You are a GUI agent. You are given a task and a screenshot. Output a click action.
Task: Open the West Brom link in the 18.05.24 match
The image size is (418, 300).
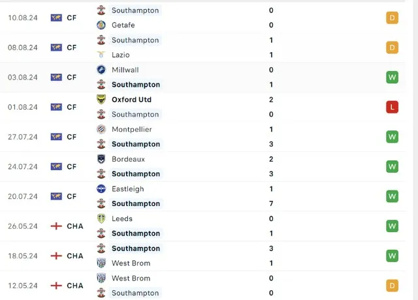point(131,263)
